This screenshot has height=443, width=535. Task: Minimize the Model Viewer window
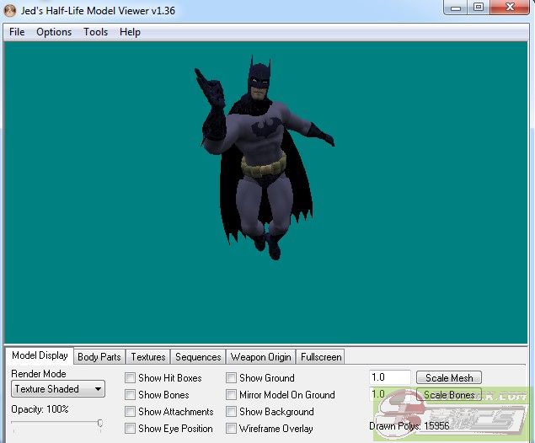[456, 8]
